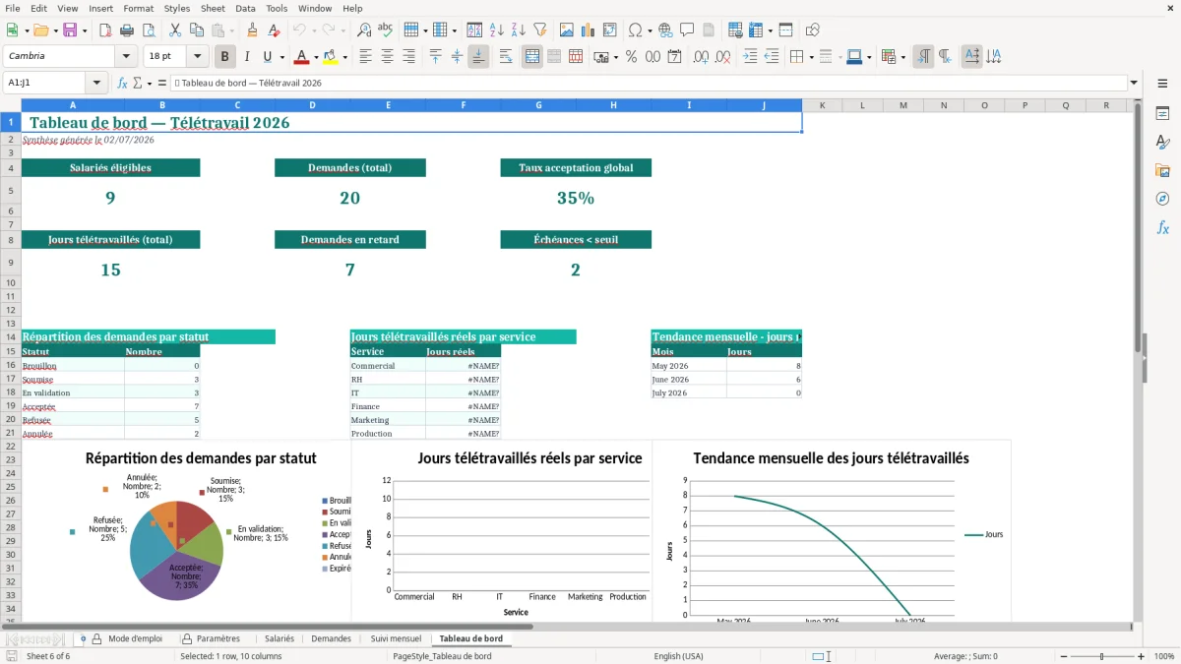Cut selection with scissors icon

174,30
